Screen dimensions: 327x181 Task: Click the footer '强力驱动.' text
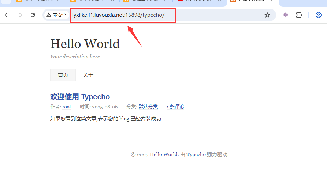218,155
